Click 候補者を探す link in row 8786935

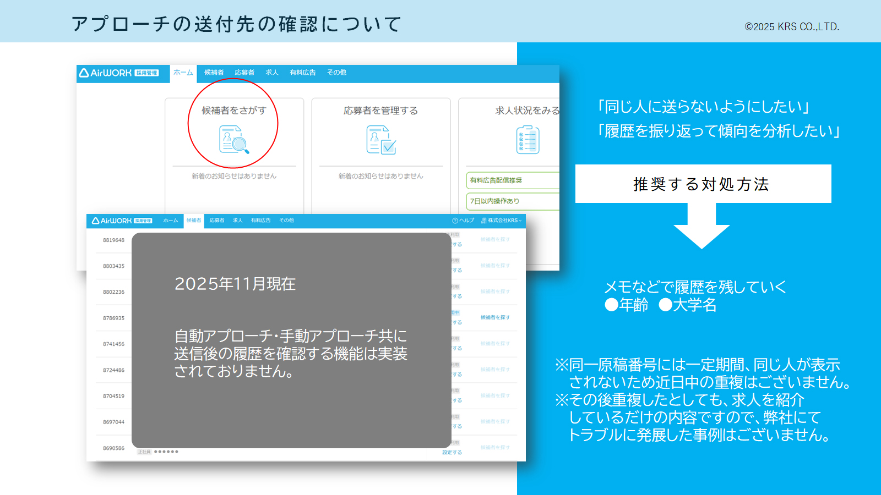coord(495,317)
